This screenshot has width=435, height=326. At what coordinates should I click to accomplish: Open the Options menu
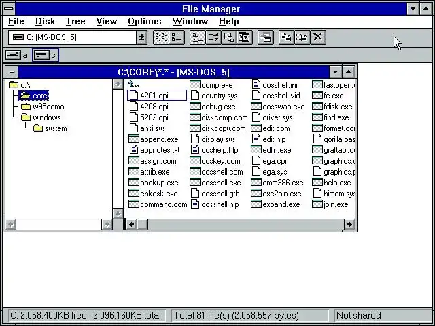click(x=145, y=22)
